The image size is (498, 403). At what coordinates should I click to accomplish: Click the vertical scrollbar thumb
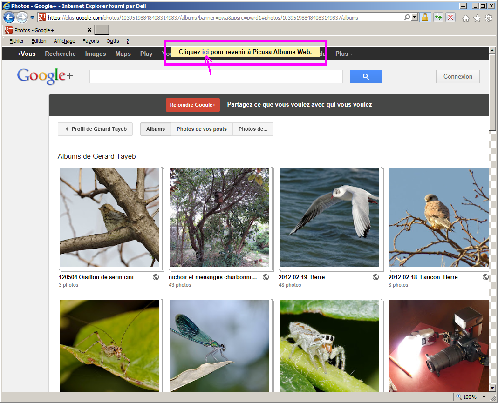pos(492,92)
